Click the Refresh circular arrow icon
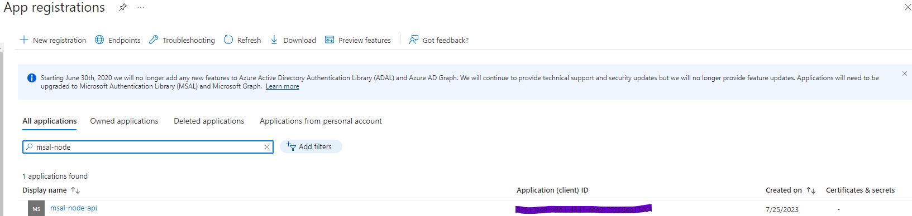Image resolution: width=912 pixels, height=216 pixels. point(228,40)
